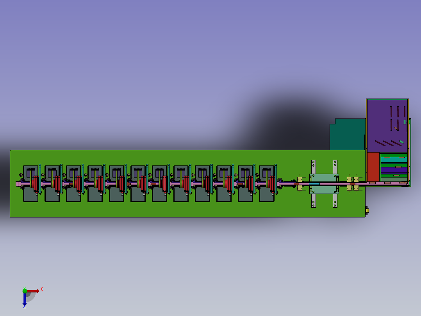Viewport: 421px width, 316px height.
Task: Select the red block below the purple panel
Action: [x=373, y=167]
